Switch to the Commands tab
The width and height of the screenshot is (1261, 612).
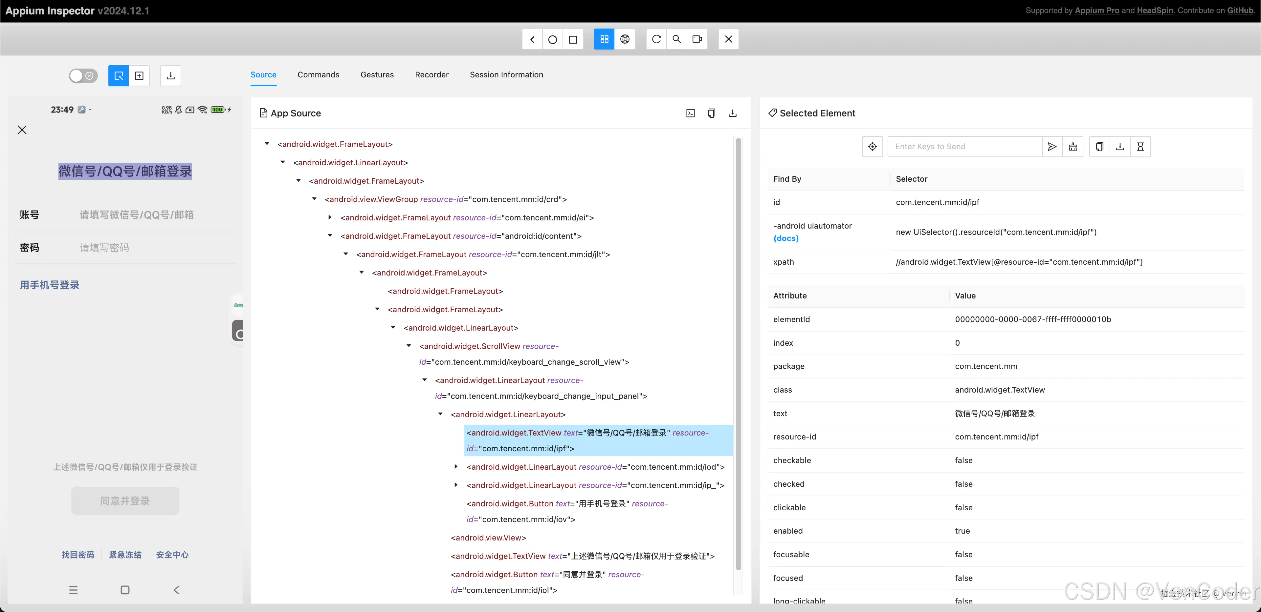tap(318, 75)
